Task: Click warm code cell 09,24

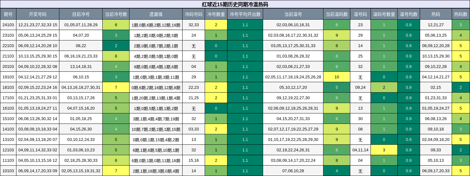Action: point(360,88)
